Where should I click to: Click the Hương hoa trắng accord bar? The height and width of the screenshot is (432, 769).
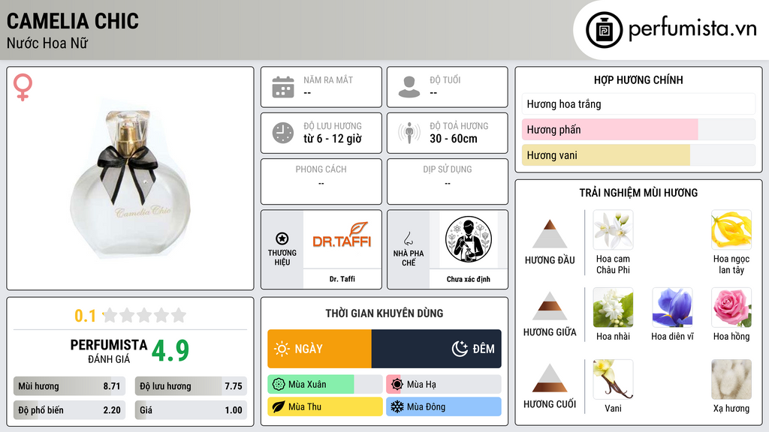638,104
